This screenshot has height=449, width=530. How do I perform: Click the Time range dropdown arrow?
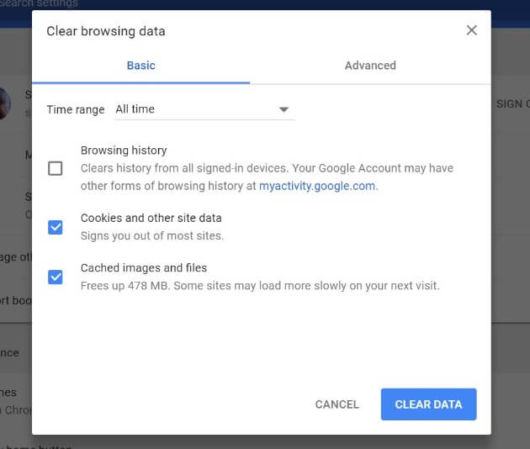(x=284, y=109)
